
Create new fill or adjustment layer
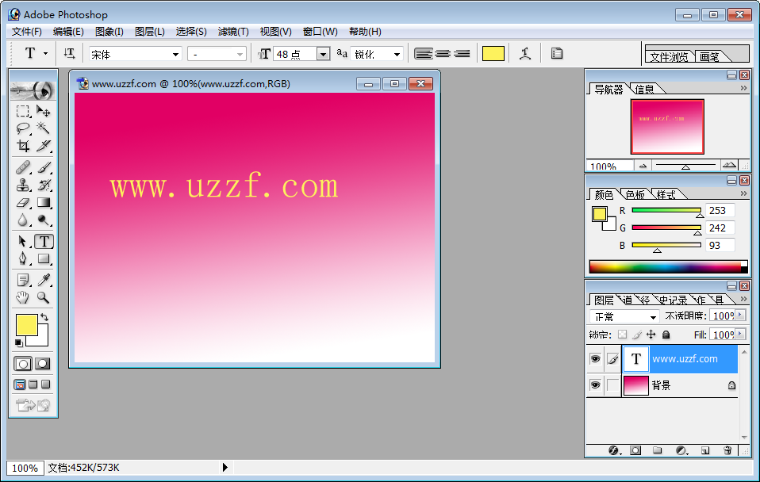click(x=681, y=450)
